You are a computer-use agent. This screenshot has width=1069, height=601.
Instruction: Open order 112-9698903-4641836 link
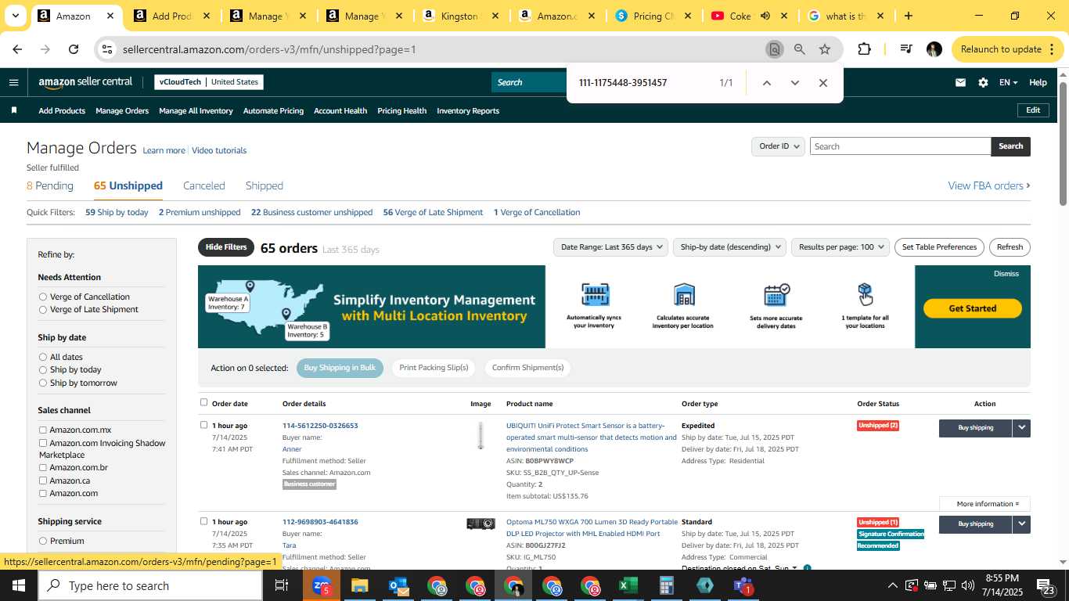320,522
